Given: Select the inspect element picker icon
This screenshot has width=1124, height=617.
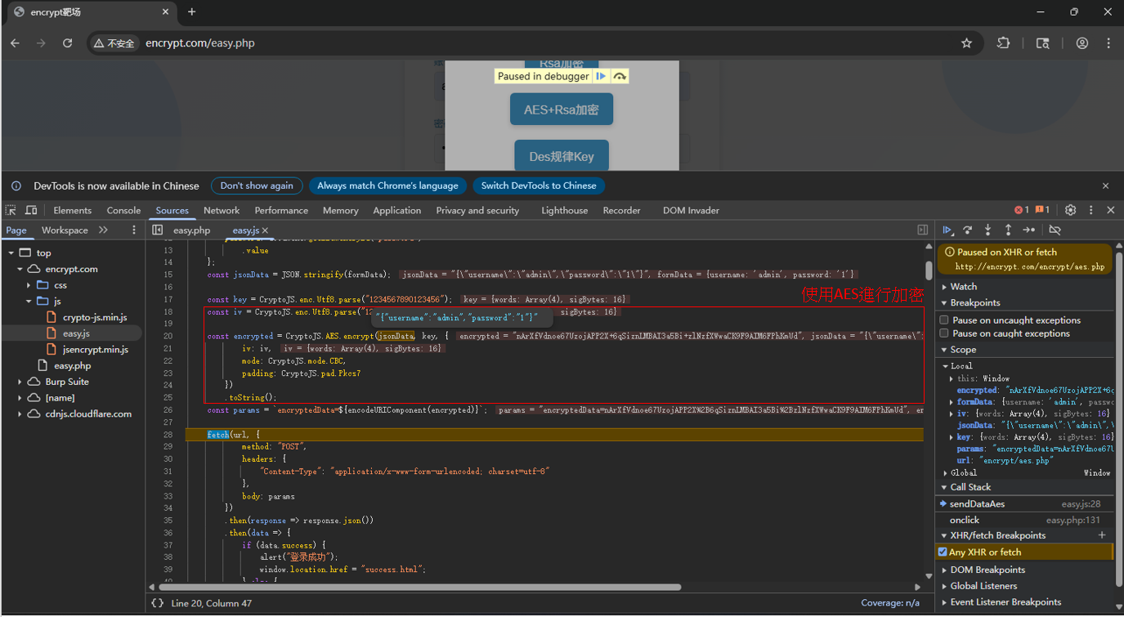Looking at the screenshot, I should [11, 210].
